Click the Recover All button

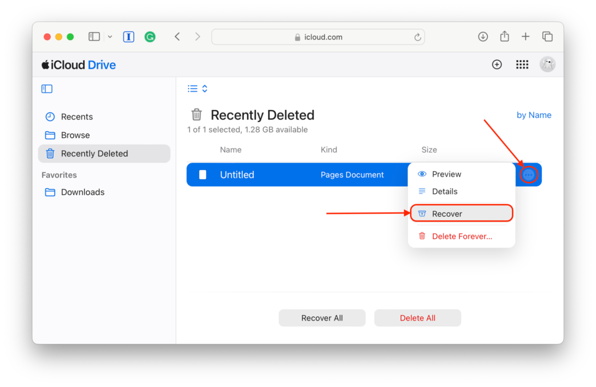pos(322,318)
